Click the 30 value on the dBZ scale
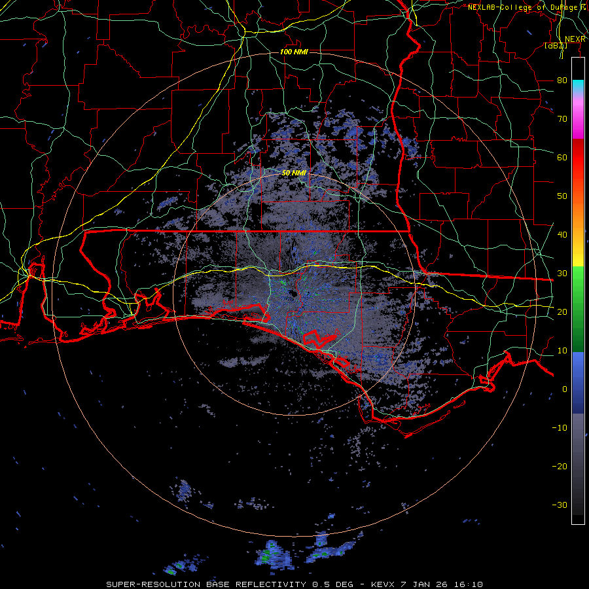589x589 pixels. (x=562, y=274)
